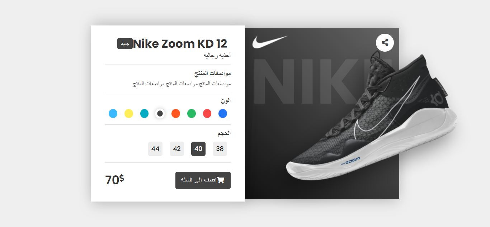
Task: Choose shoe size 44
Action: (x=155, y=149)
